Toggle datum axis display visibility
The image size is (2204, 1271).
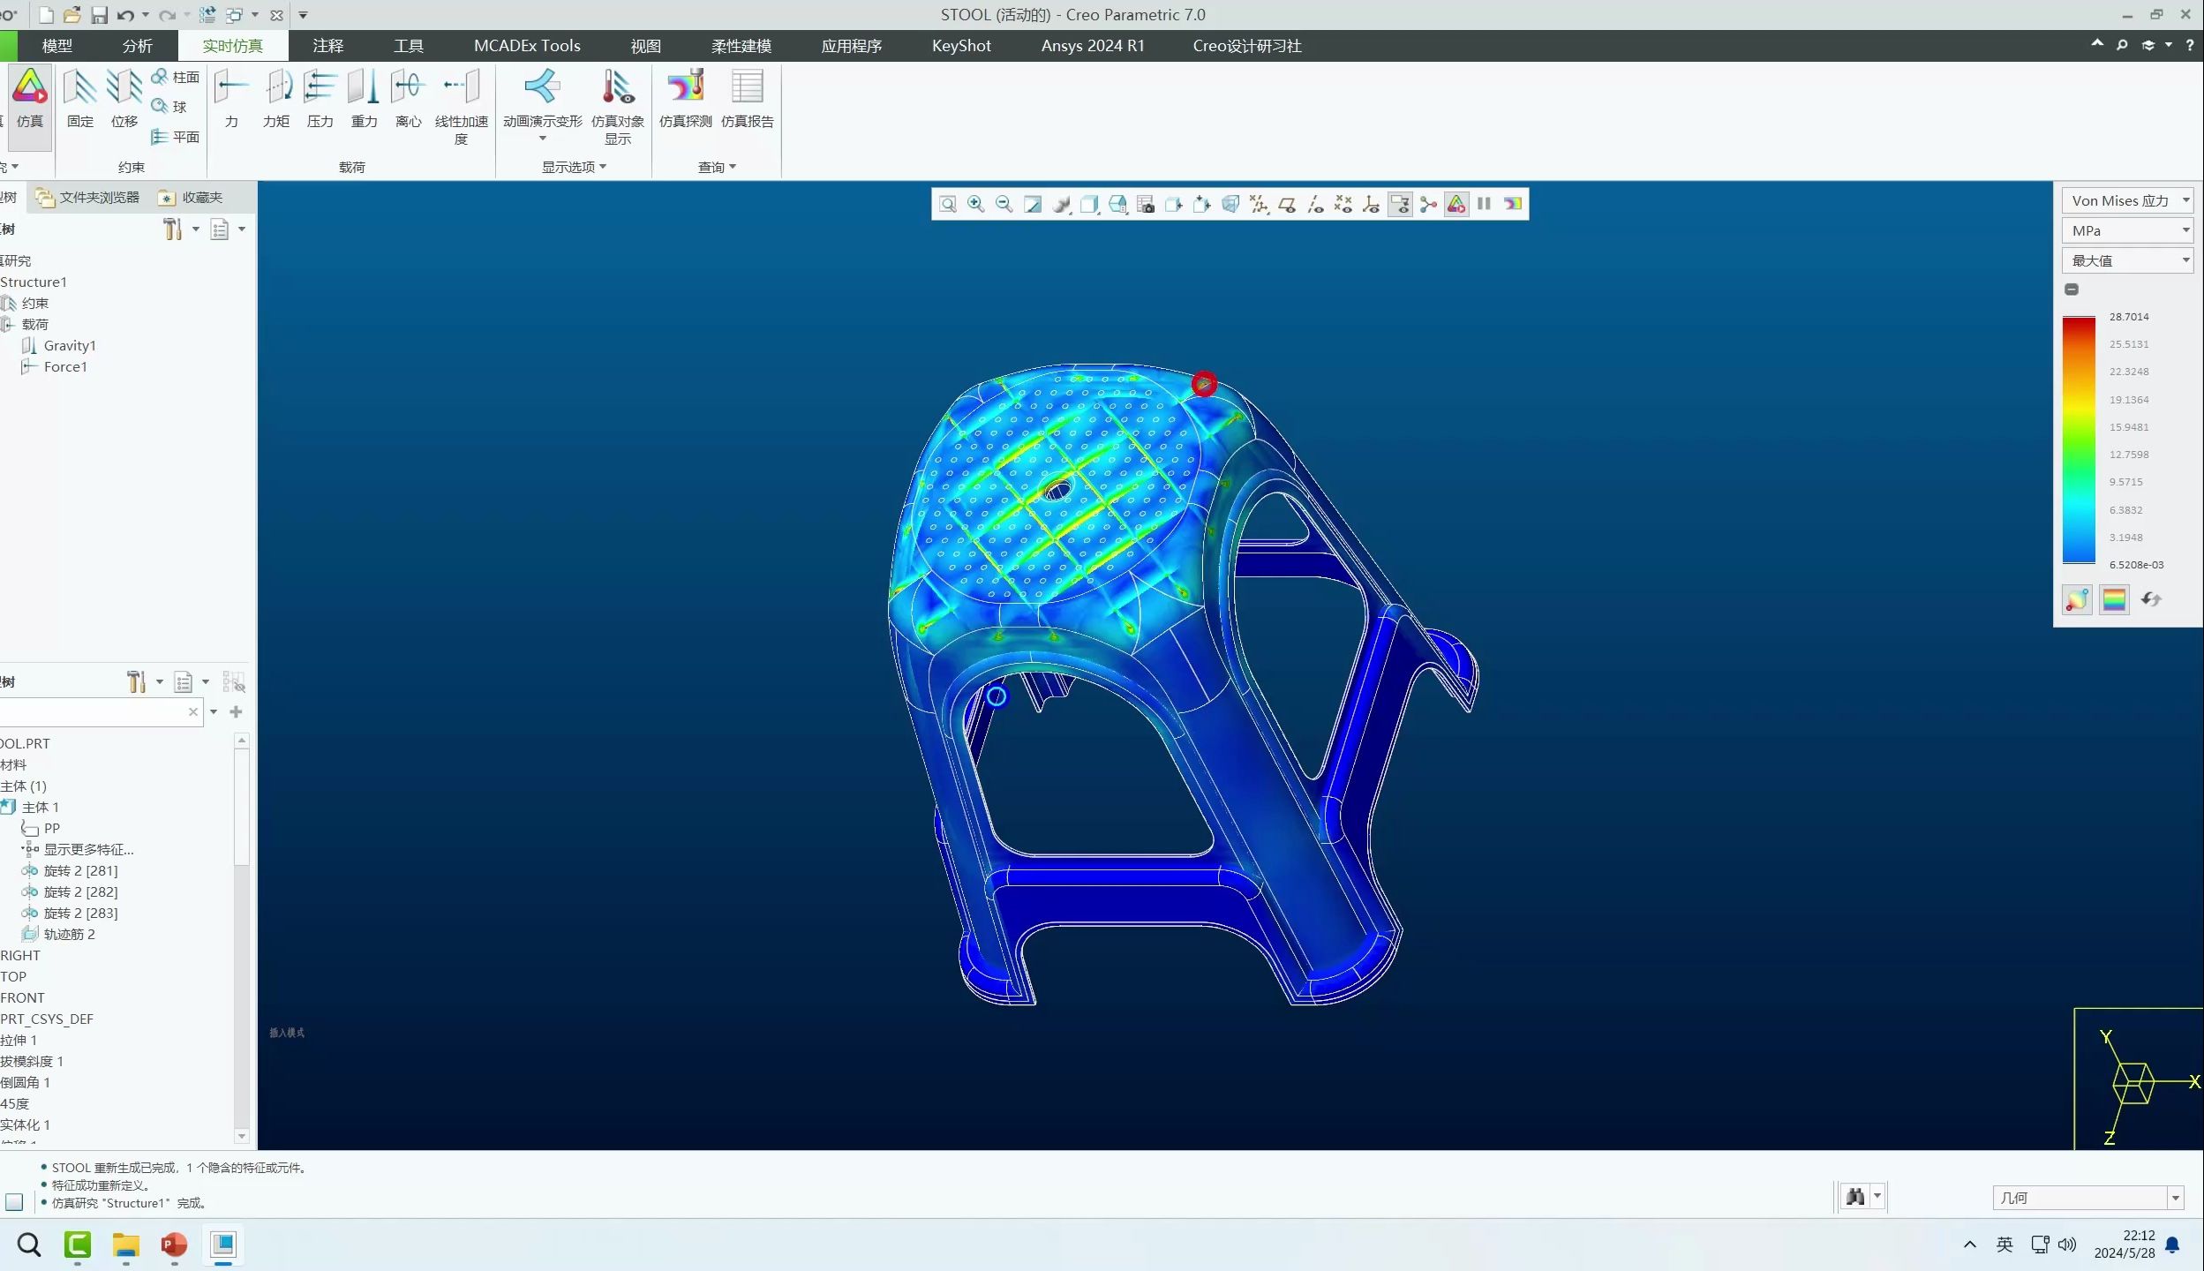pos(1315,204)
